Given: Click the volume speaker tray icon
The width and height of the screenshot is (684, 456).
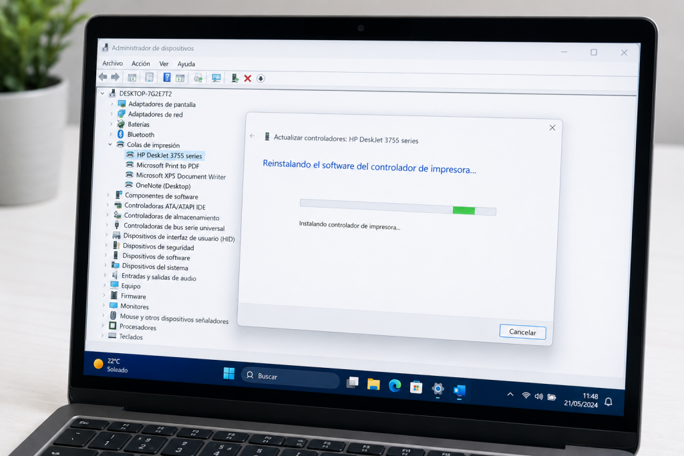Looking at the screenshot, I should click(x=539, y=397).
